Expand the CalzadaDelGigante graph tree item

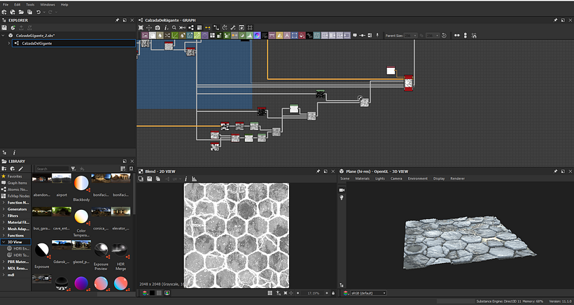[9, 43]
